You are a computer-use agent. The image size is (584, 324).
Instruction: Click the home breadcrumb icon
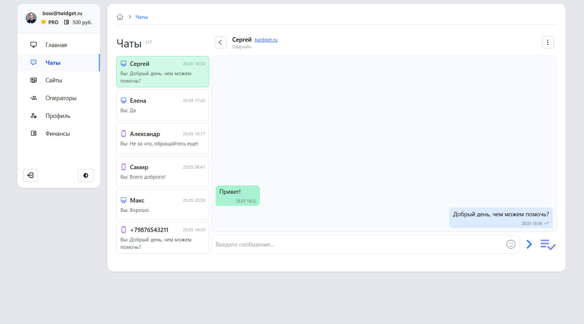coord(120,17)
